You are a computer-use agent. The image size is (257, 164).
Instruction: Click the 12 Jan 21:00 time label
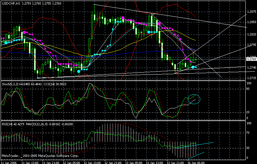(x=113, y=163)
